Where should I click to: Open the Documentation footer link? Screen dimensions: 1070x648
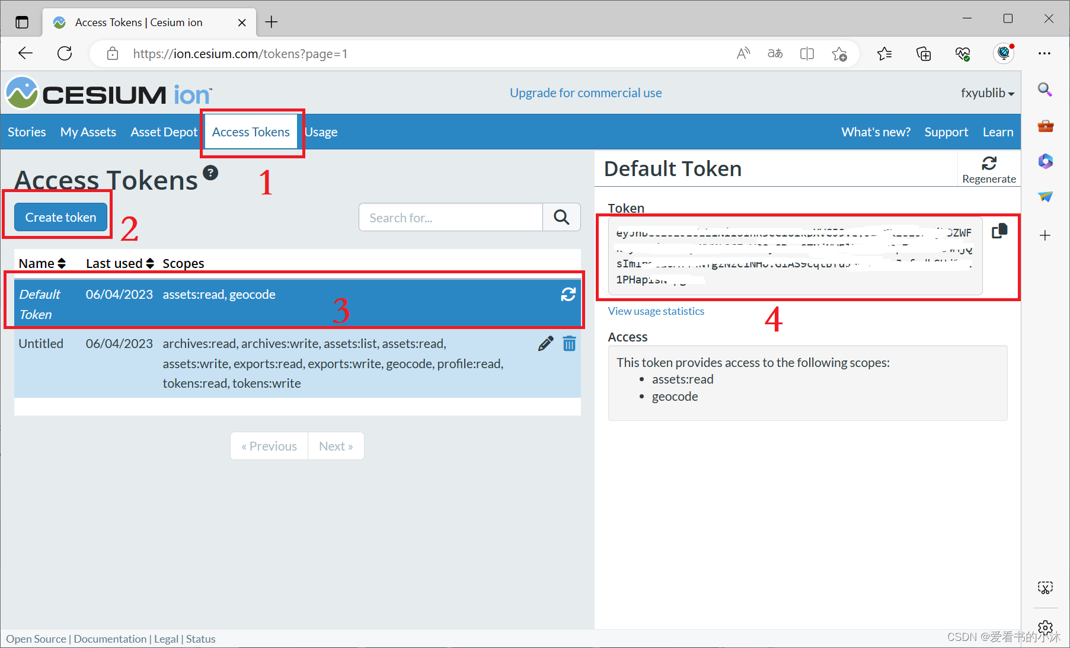pos(110,639)
